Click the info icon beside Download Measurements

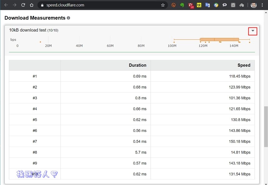pos(68,18)
